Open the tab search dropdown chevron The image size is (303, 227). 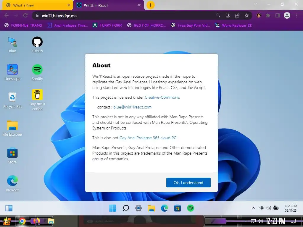point(255,4)
